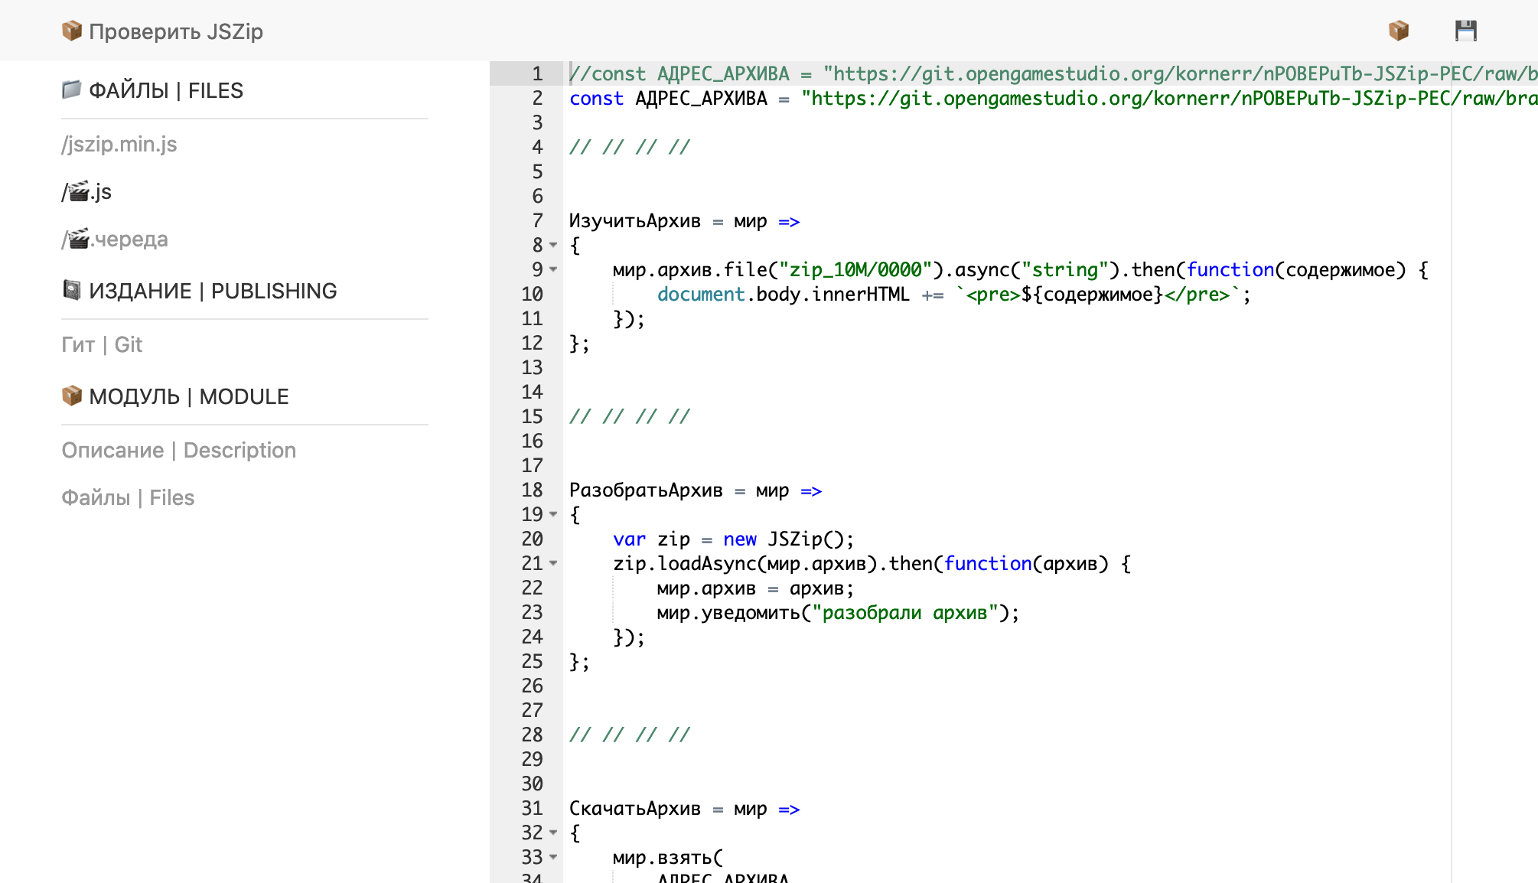Collapse the code fold at line 8
Image resolution: width=1538 pixels, height=883 pixels.
tap(553, 245)
